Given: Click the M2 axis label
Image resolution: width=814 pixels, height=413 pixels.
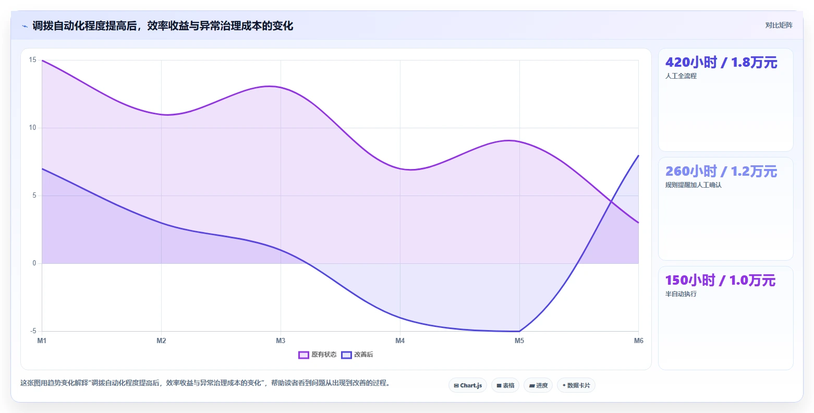Looking at the screenshot, I should point(161,341).
